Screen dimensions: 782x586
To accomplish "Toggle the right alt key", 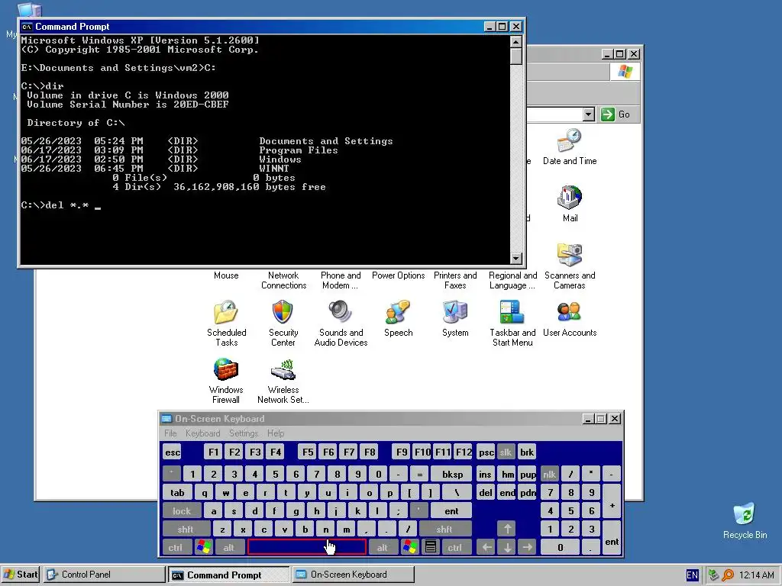I will (x=383, y=547).
